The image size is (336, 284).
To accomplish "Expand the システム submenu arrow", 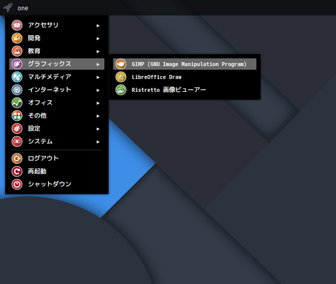I will coord(98,142).
